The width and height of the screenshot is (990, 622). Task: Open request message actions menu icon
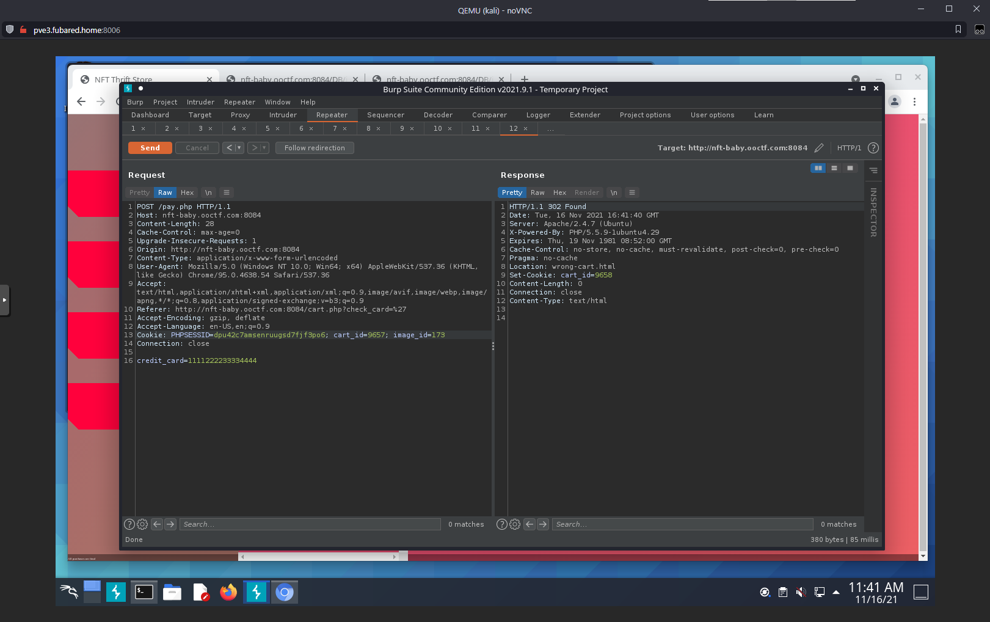click(x=227, y=192)
